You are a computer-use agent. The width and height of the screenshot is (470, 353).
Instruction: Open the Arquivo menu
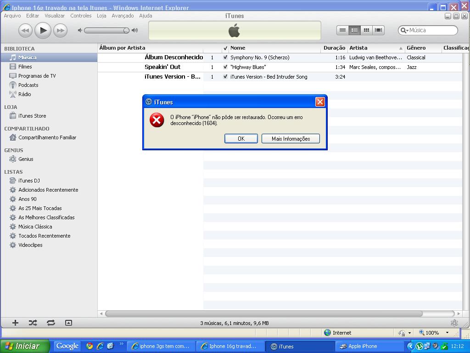12,16
